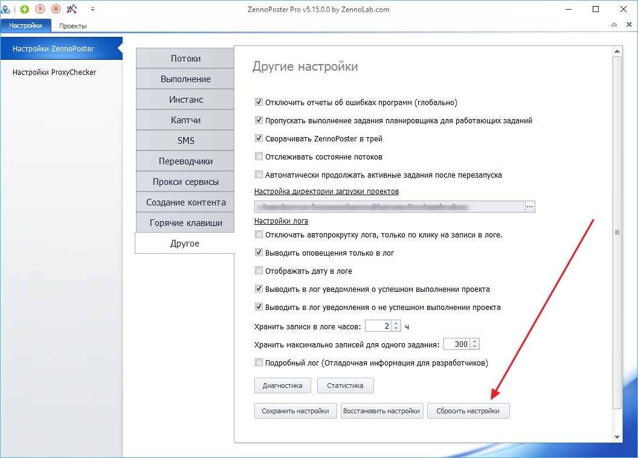Decrease max records with down arrow
This screenshot has height=458, width=638.
point(475,347)
